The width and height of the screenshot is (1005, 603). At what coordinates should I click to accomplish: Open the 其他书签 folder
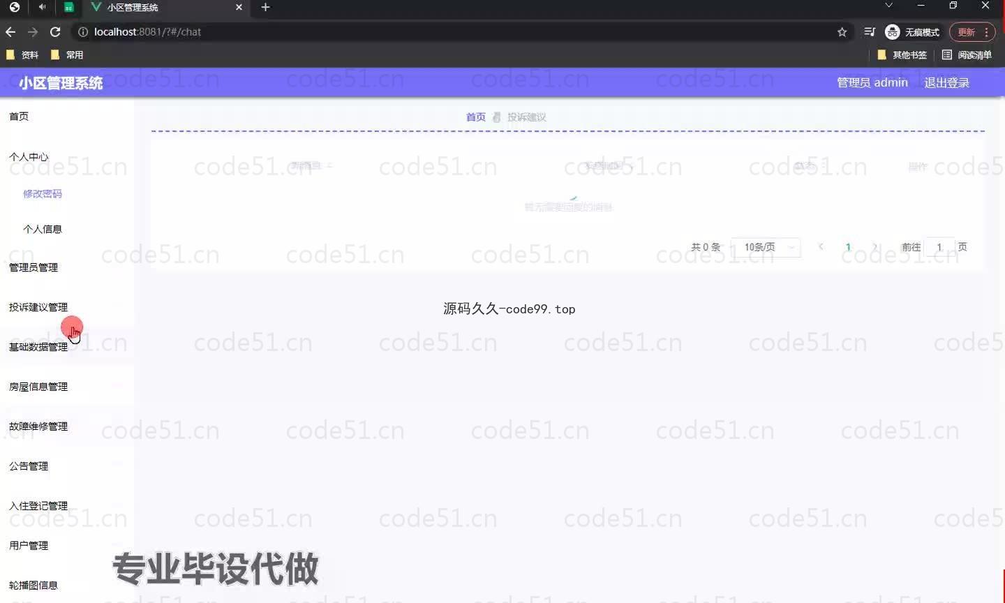click(902, 55)
